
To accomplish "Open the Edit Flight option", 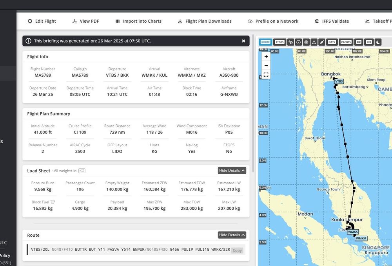I will click(x=42, y=21).
